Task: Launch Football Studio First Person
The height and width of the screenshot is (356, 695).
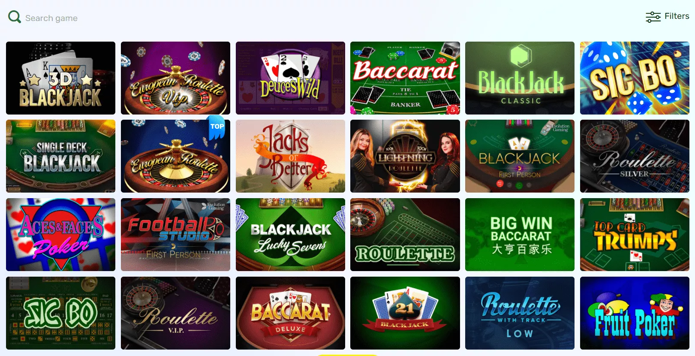Action: 175,235
